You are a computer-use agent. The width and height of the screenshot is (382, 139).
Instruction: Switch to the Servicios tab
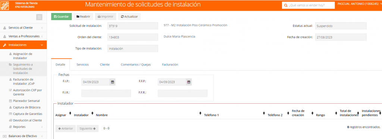click(x=82, y=65)
